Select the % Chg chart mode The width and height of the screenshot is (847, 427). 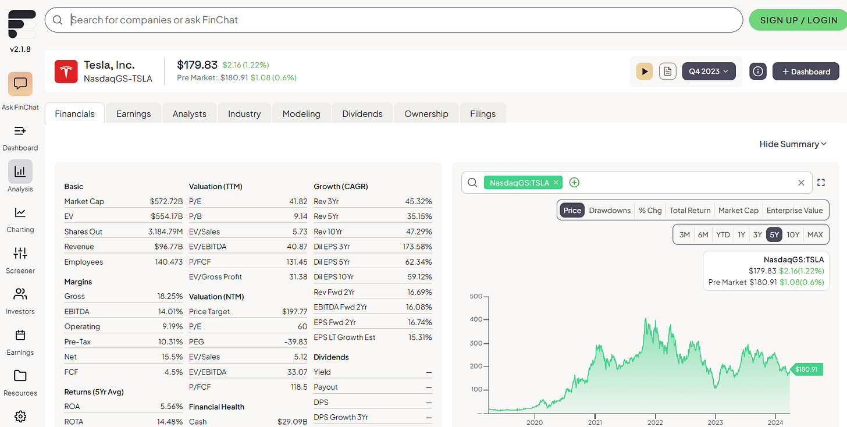coord(650,211)
